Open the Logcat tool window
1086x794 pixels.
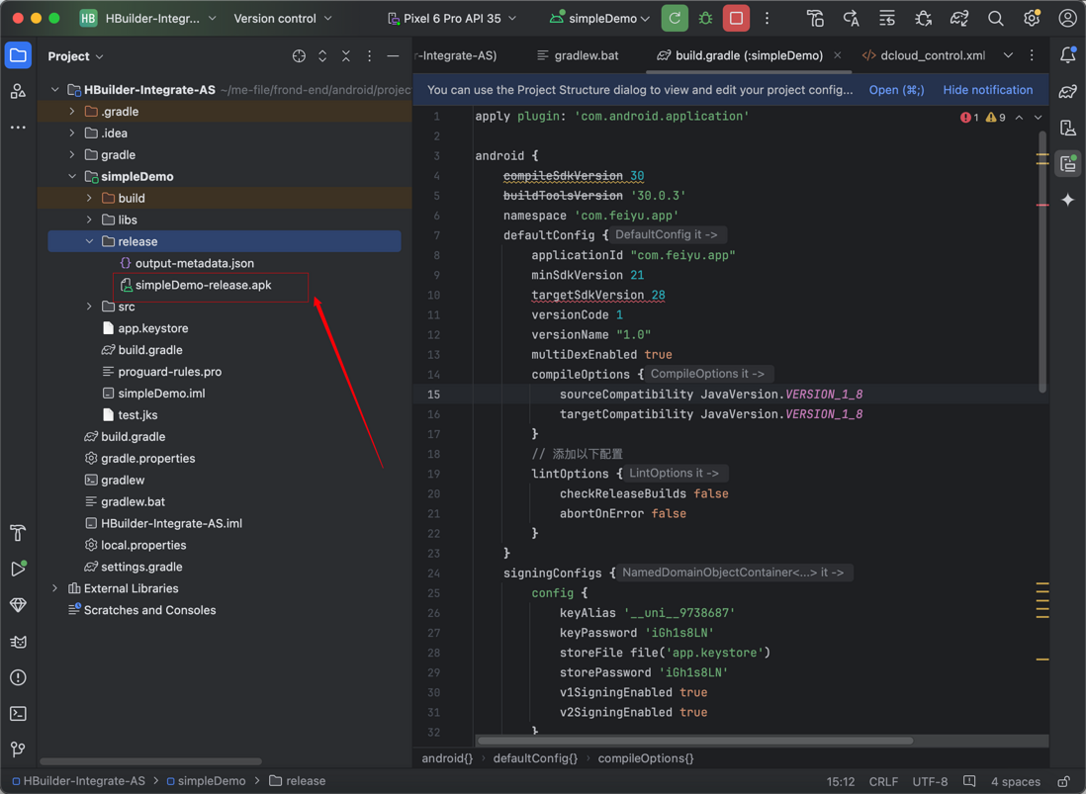tap(18, 642)
